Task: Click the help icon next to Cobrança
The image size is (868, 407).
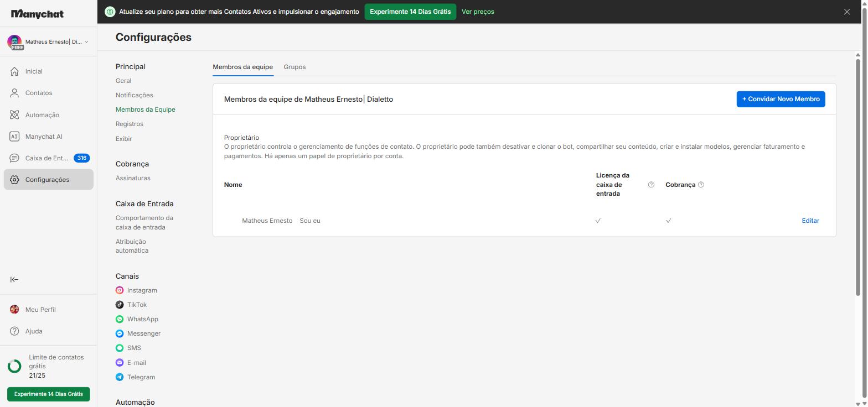Action: click(x=701, y=185)
